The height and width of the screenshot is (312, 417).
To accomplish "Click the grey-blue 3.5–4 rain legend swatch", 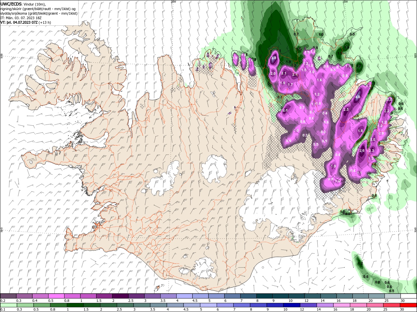I will (x=158, y=305).
